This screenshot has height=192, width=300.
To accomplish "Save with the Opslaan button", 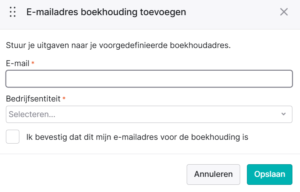I will point(270,174).
